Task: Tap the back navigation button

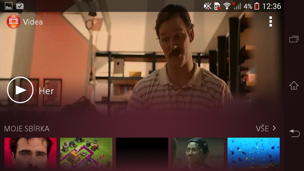Action: coord(294,133)
